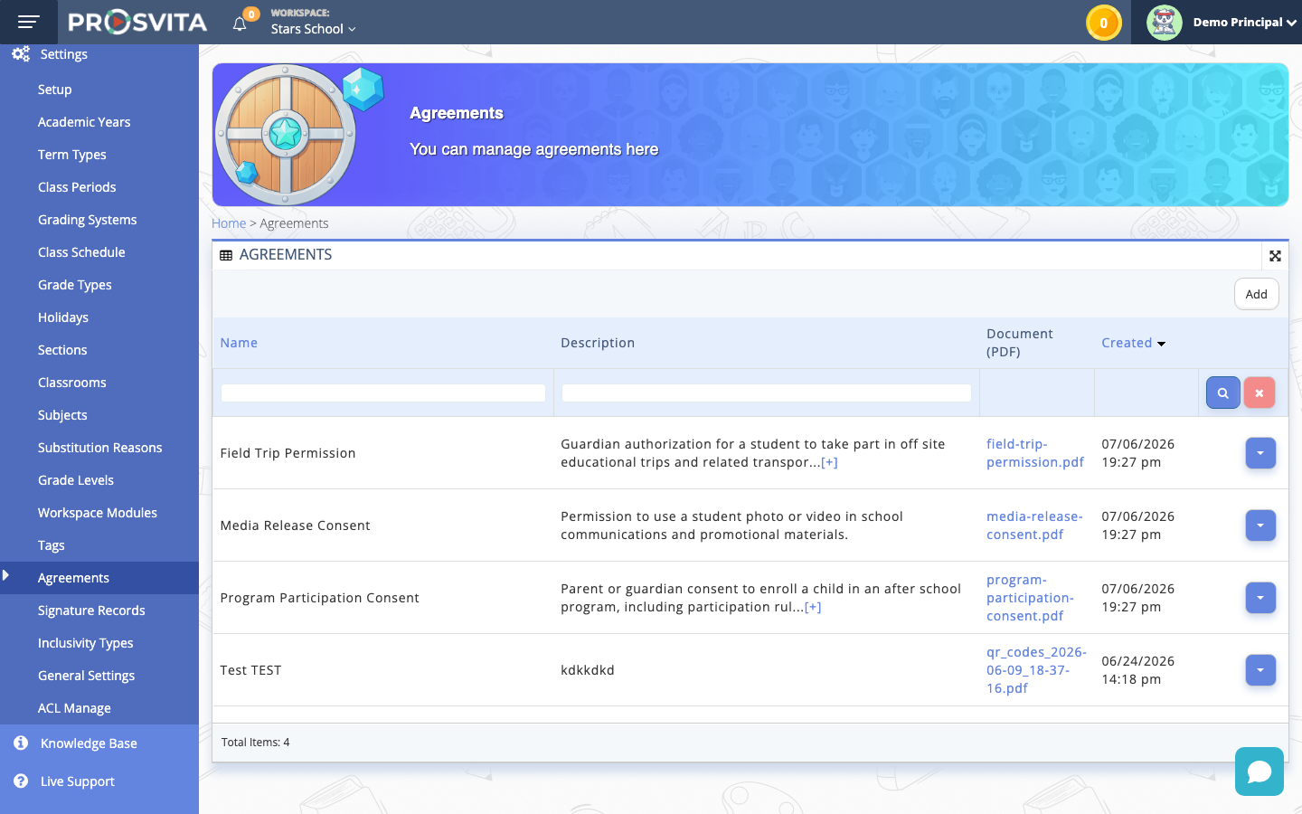This screenshot has width=1302, height=814.
Task: Go to Grade Types
Action: click(x=75, y=285)
